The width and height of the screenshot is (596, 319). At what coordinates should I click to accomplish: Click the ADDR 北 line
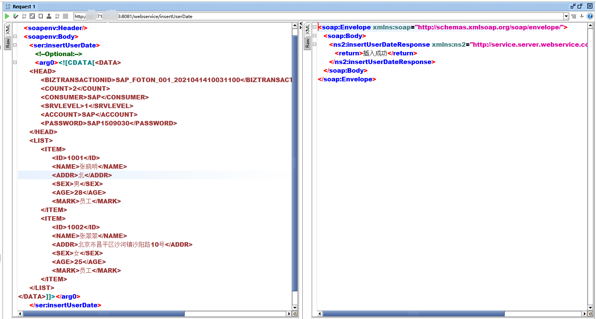(82, 175)
